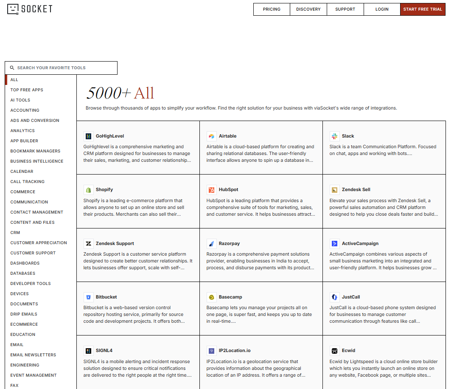Go to Databases category

pos(41,273)
